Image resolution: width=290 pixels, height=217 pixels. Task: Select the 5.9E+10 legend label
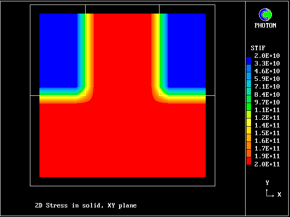(x=267, y=79)
